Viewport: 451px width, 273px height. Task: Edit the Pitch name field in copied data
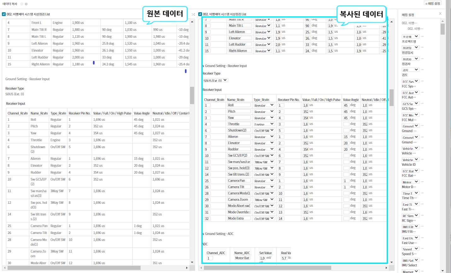tap(239, 112)
